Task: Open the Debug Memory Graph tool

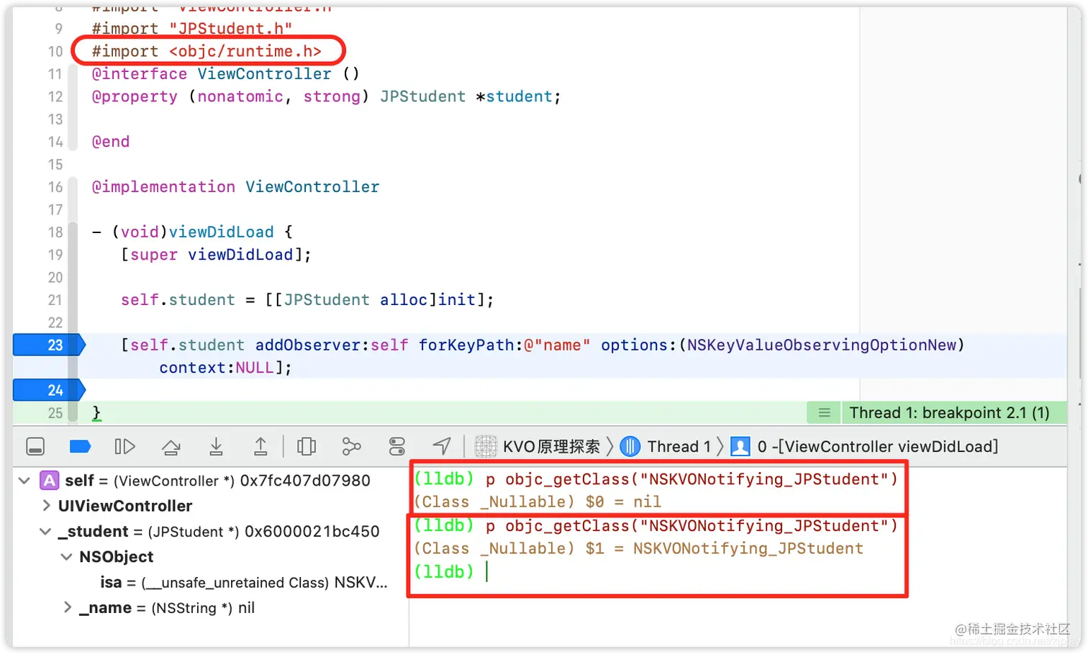Action: [351, 447]
